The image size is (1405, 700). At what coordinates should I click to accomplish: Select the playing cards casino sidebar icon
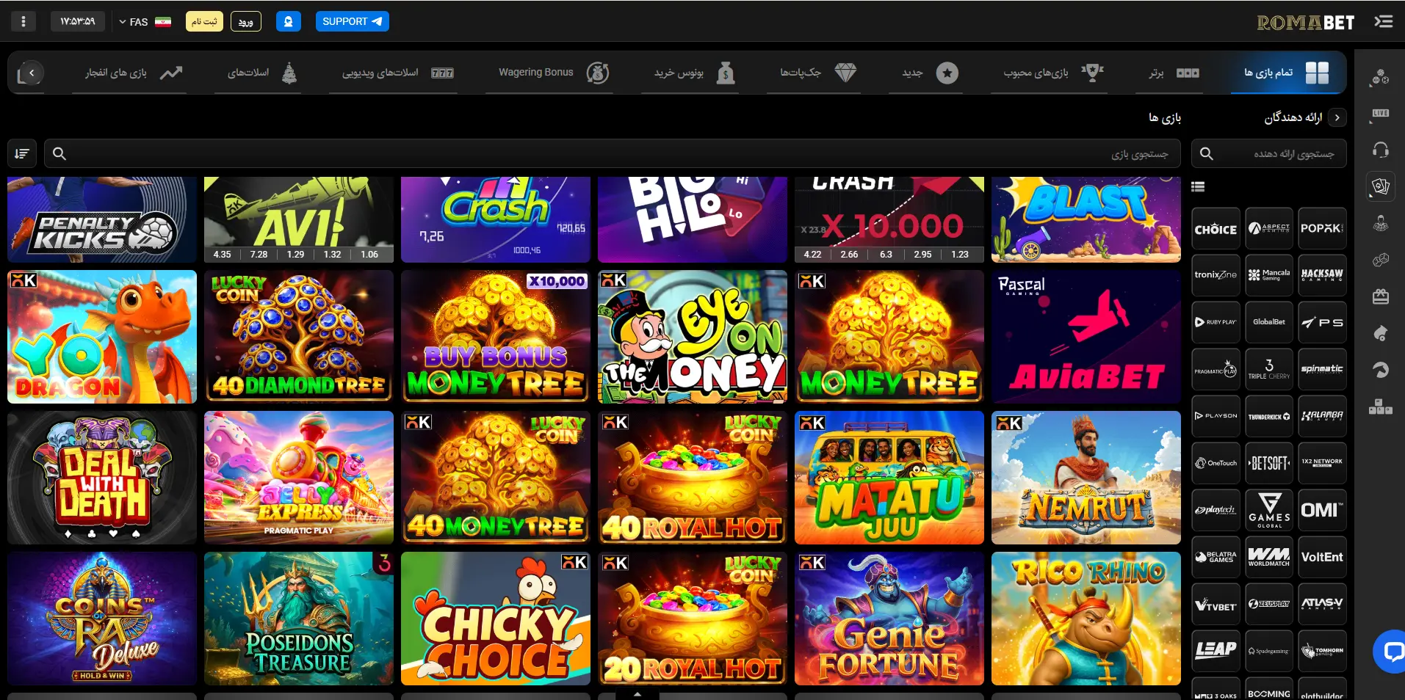click(x=1380, y=186)
